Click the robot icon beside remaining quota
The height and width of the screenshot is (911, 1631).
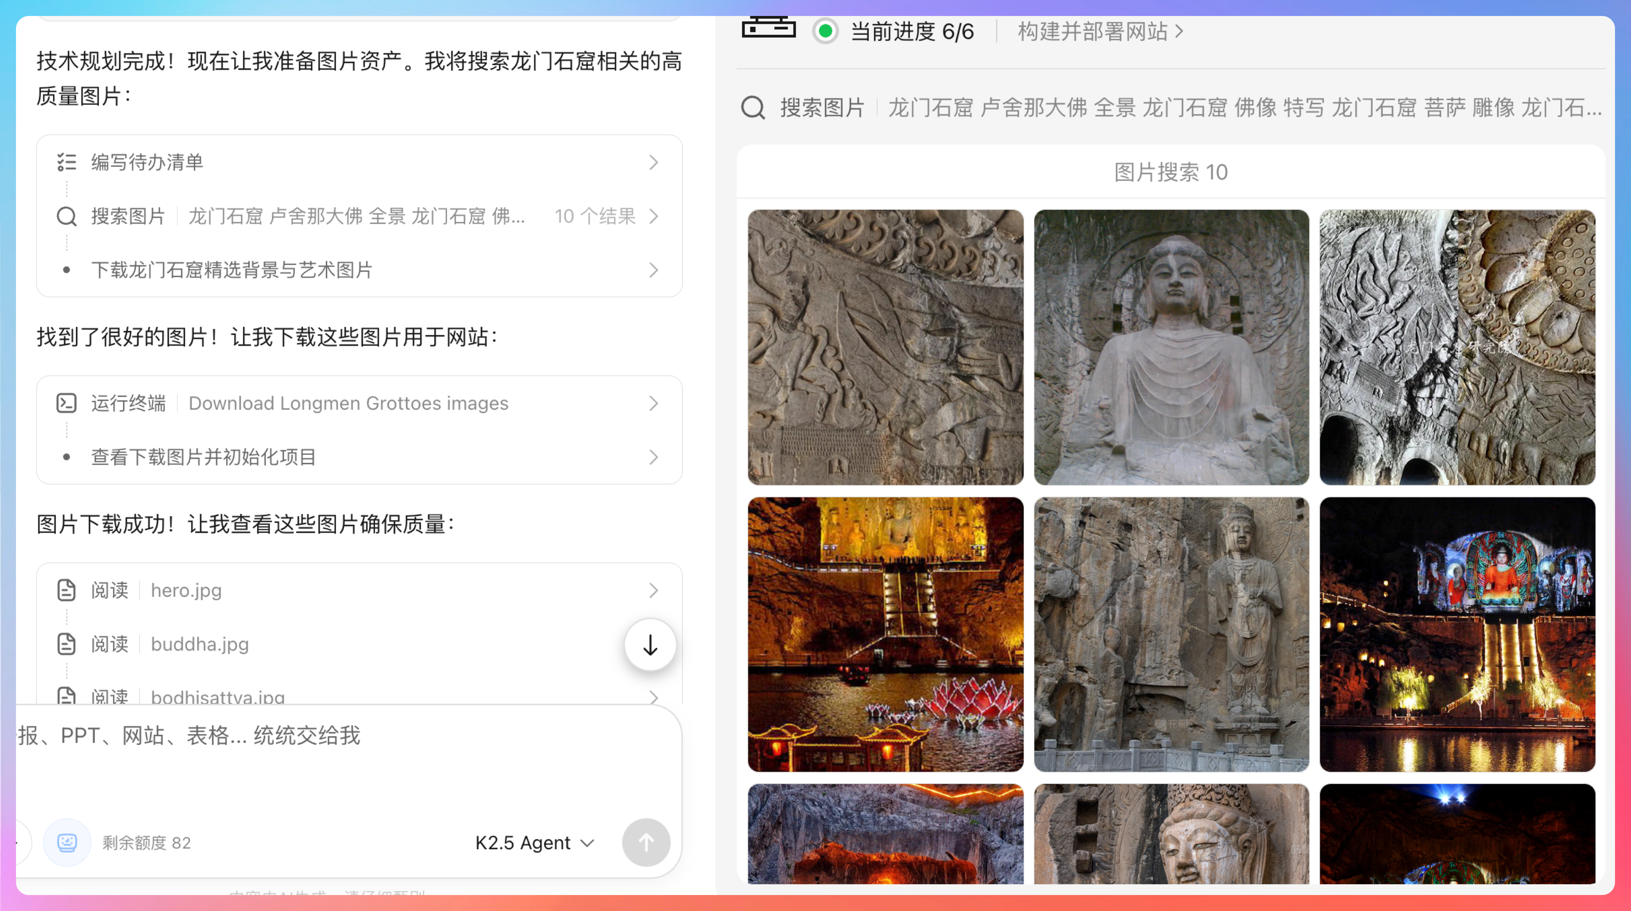coord(66,842)
